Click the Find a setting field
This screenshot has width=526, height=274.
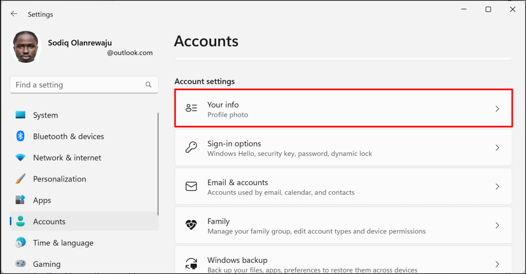click(x=77, y=85)
